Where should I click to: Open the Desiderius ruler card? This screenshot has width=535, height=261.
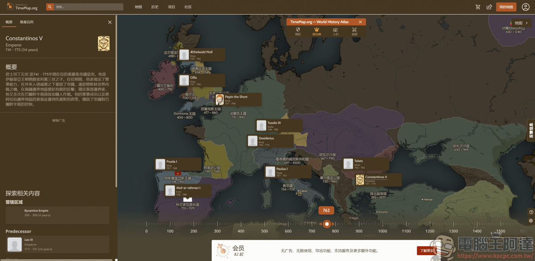[270, 141]
